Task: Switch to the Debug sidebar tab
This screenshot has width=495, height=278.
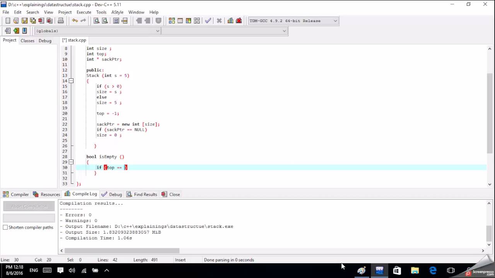Action: tap(45, 41)
